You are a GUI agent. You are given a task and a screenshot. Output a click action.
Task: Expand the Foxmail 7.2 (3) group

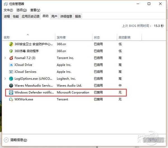[x=5, y=58]
